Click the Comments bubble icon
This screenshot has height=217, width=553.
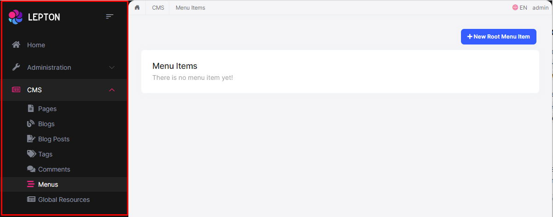(x=31, y=169)
